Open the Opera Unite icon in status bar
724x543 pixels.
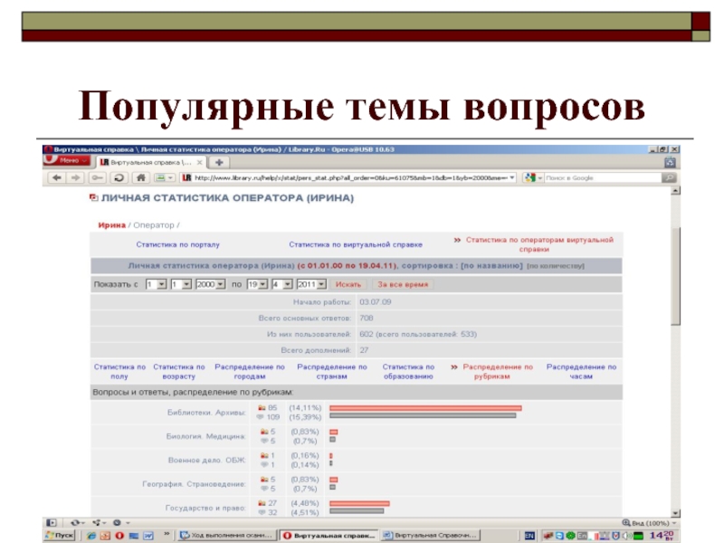coord(99,523)
